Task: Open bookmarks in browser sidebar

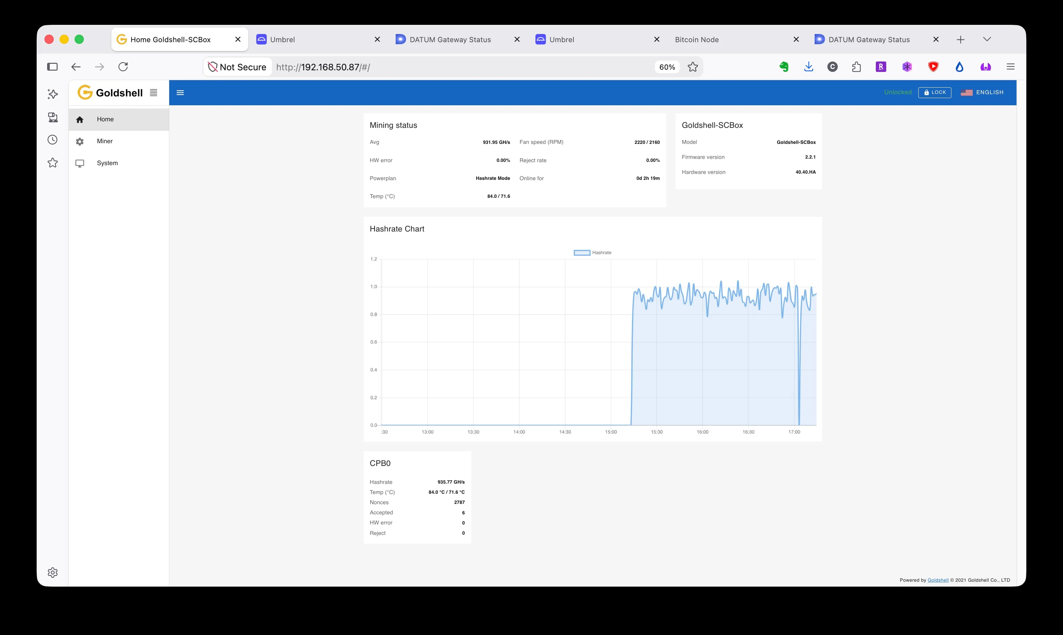Action: coord(52,163)
